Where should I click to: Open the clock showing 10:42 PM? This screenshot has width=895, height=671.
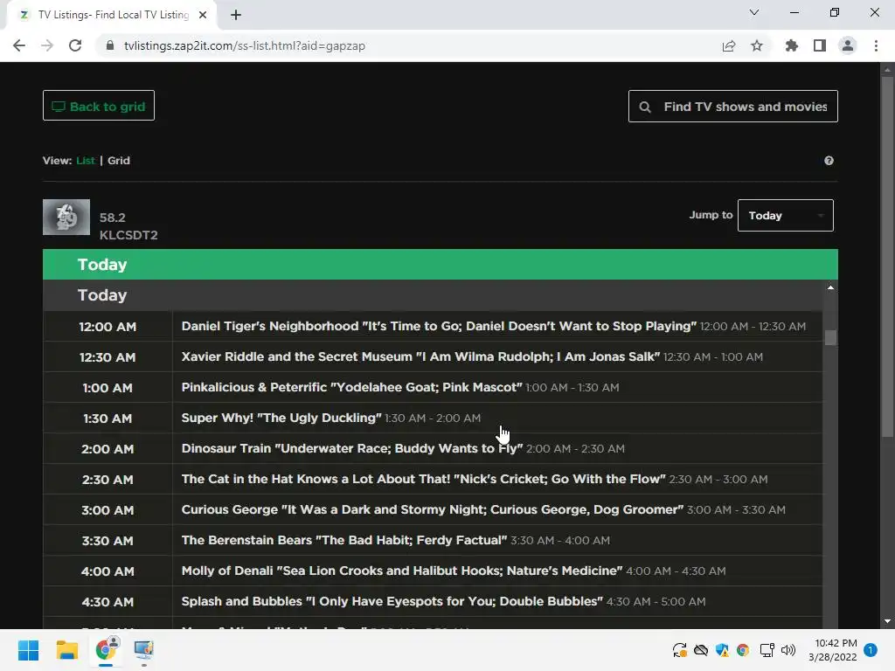pyautogui.click(x=833, y=650)
